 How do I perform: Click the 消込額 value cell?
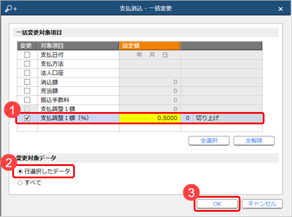(x=150, y=82)
